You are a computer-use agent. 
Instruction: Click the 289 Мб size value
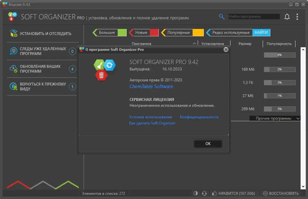248,109
